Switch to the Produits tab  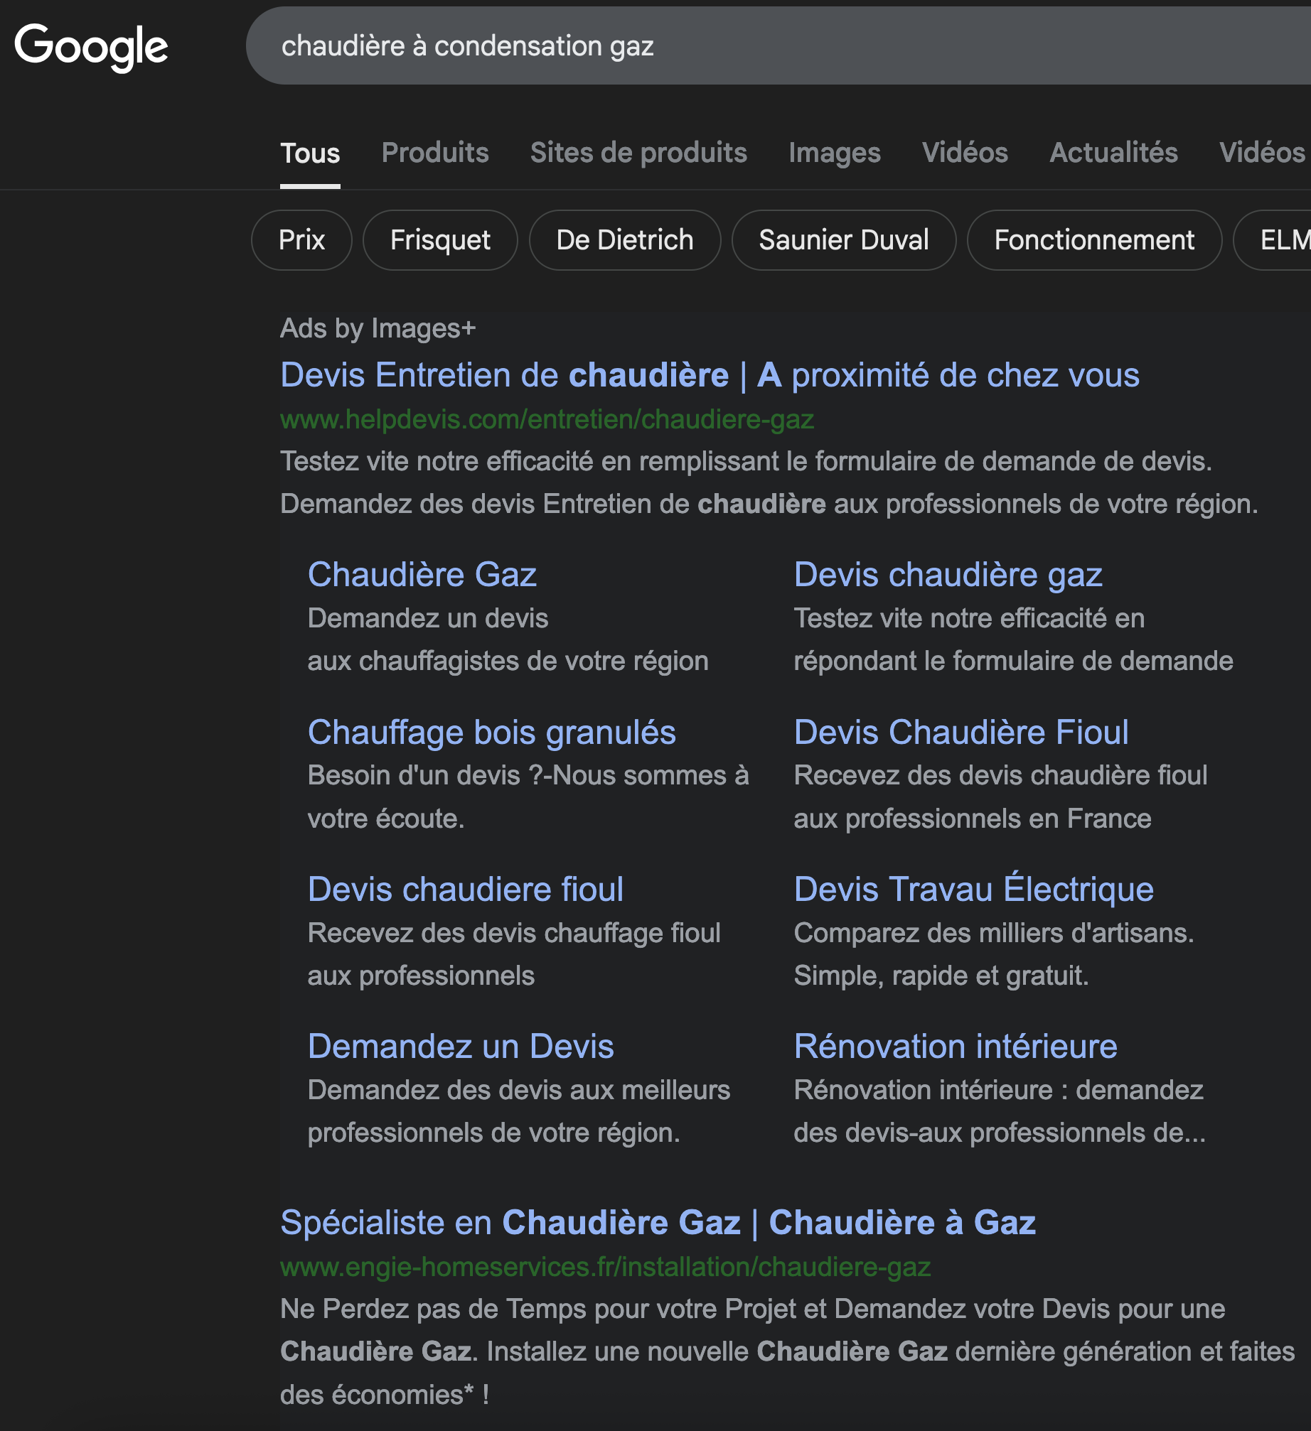click(x=435, y=153)
